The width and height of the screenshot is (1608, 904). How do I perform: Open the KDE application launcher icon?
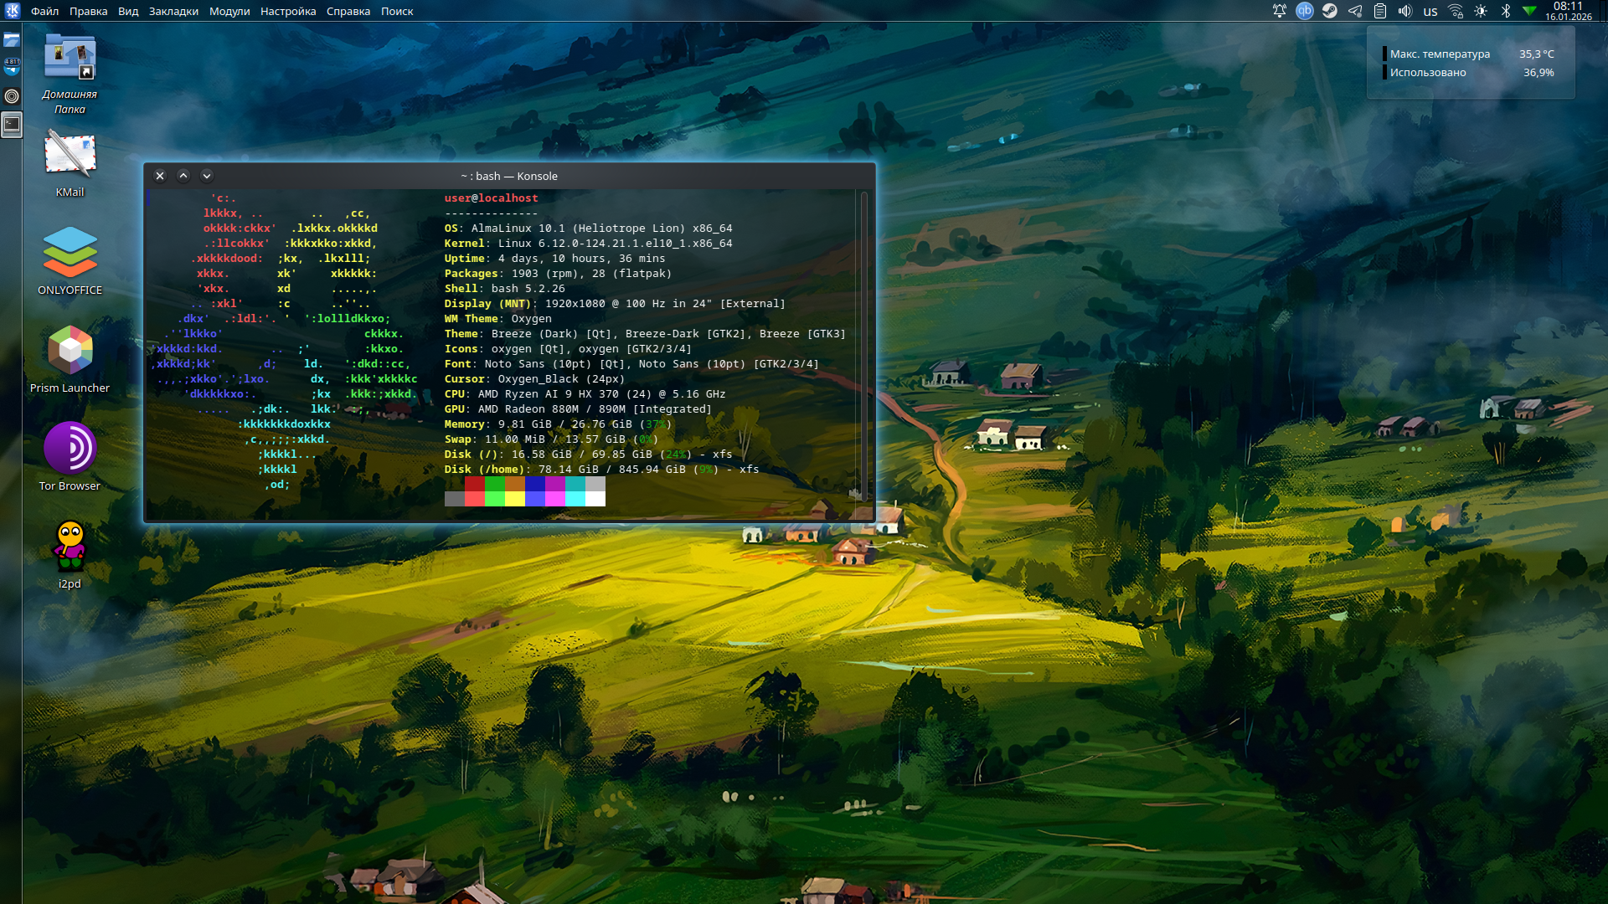pyautogui.click(x=13, y=11)
